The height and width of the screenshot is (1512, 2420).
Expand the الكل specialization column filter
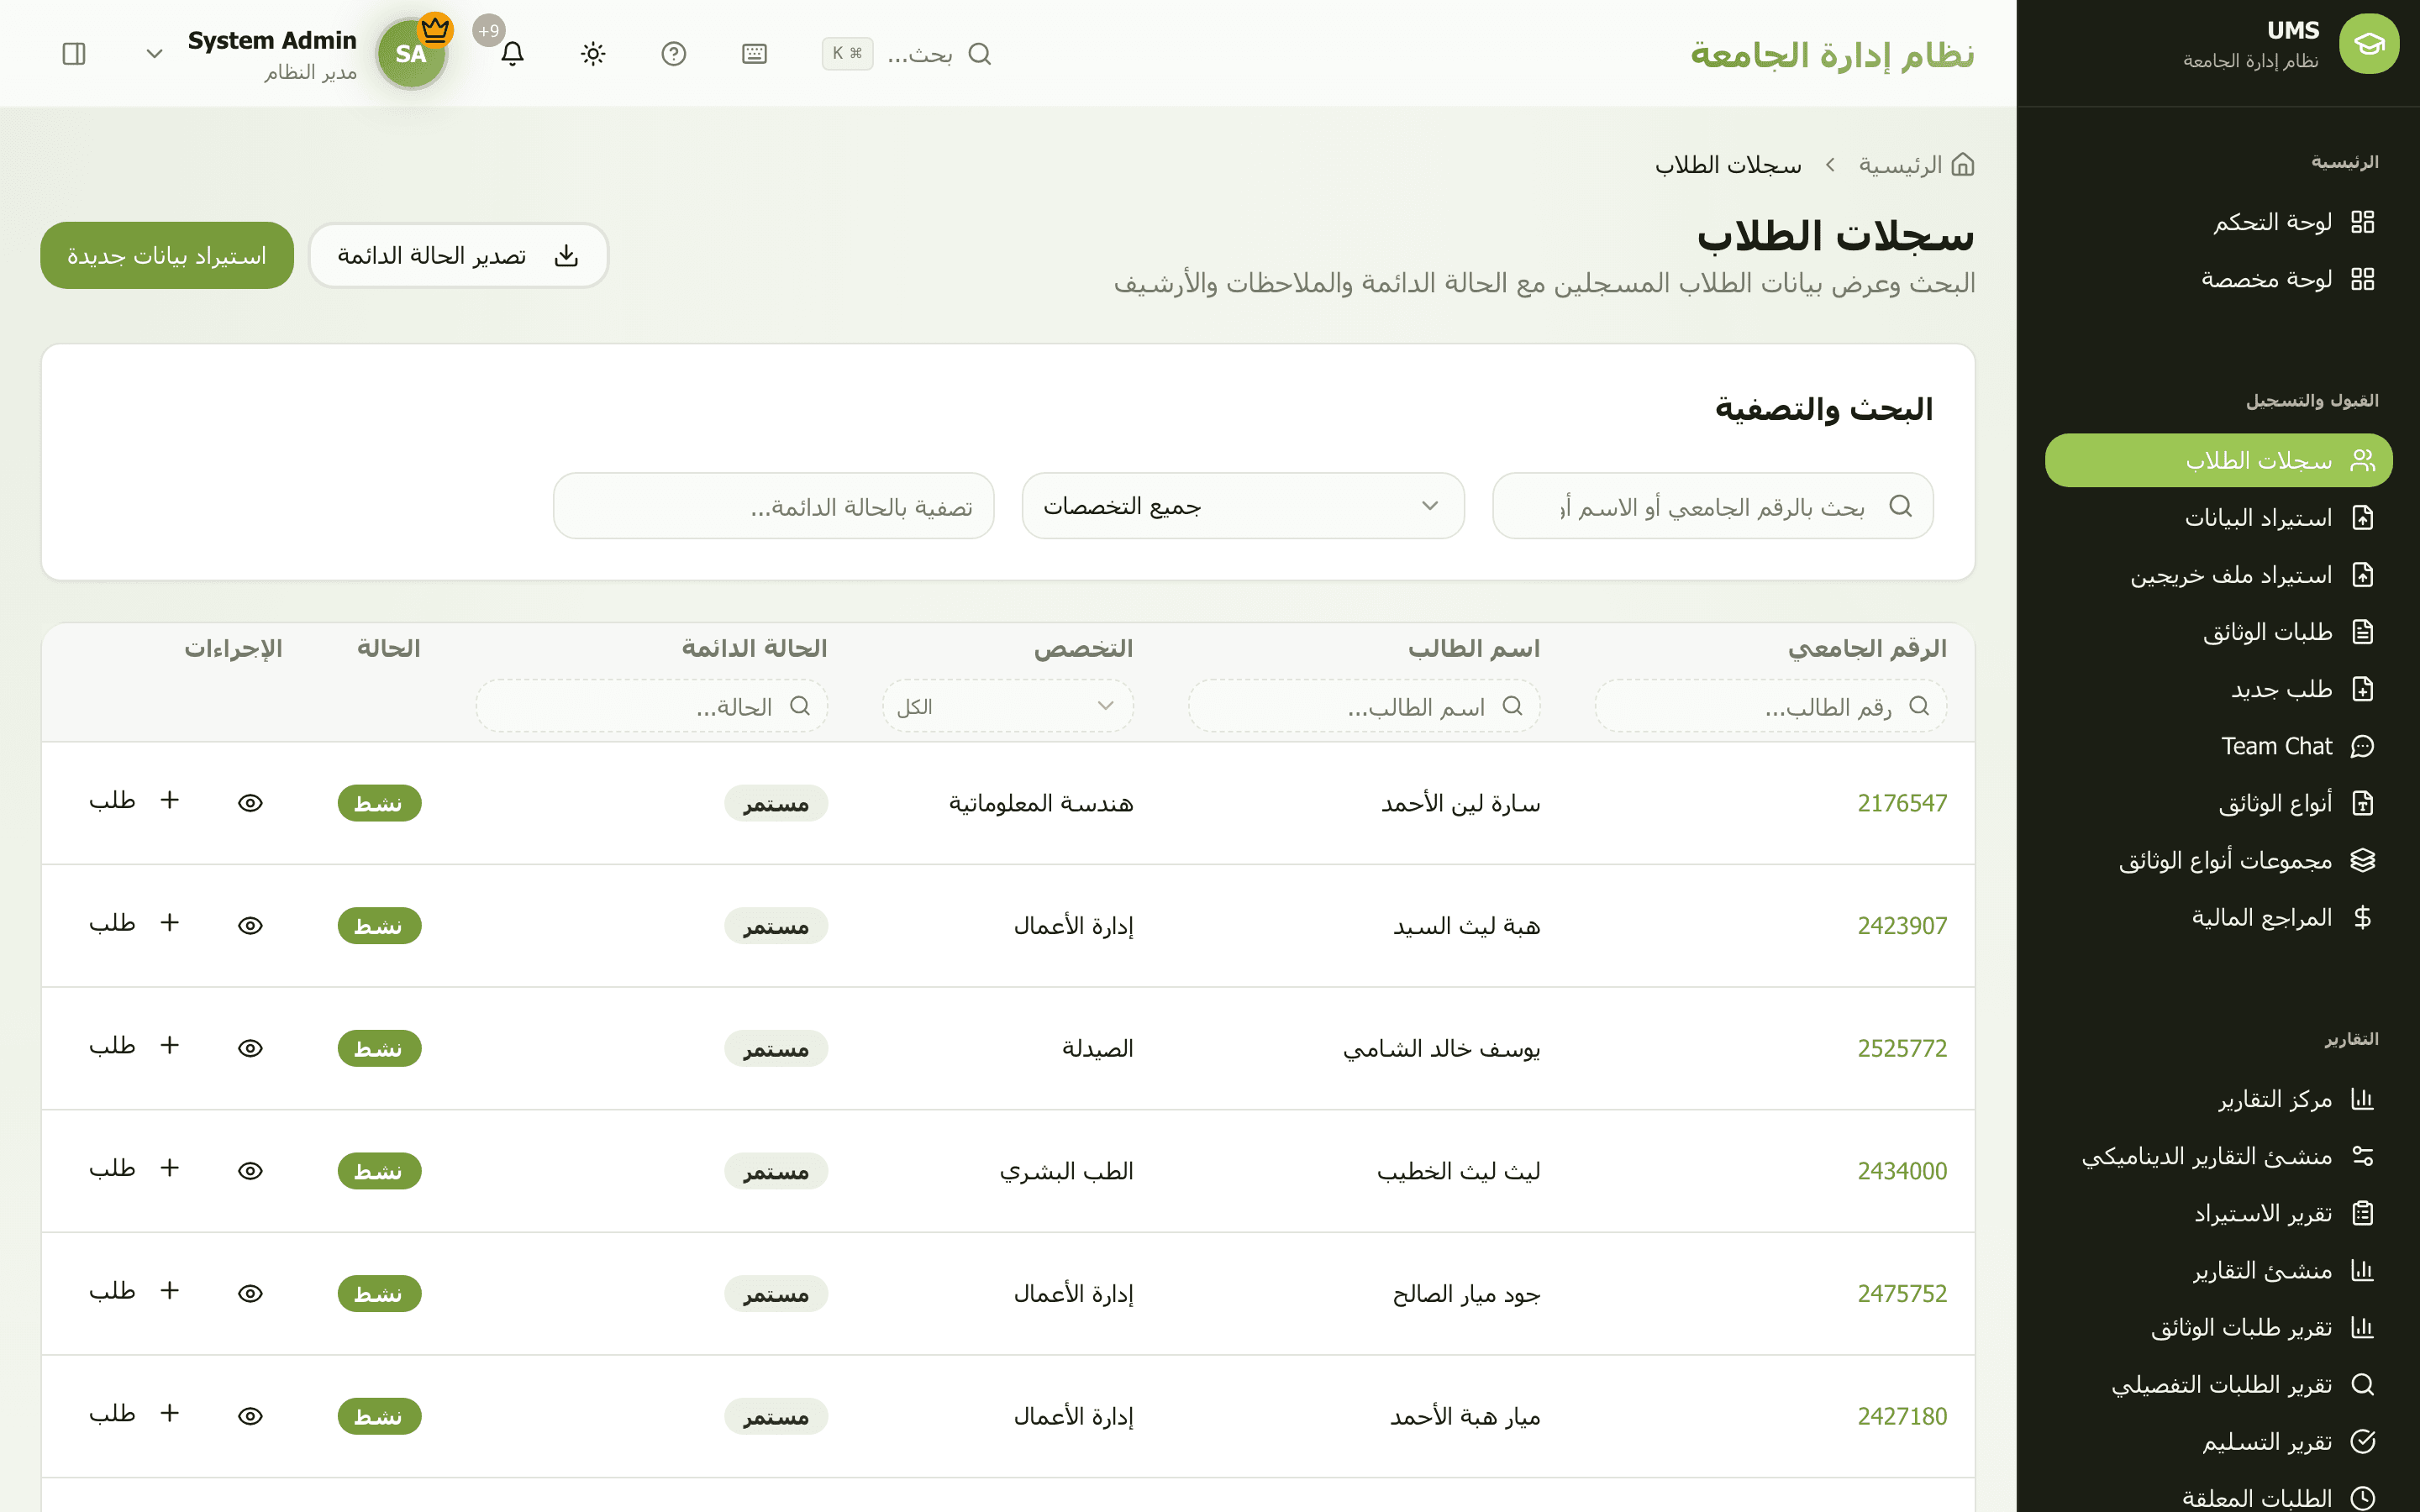tap(1008, 706)
